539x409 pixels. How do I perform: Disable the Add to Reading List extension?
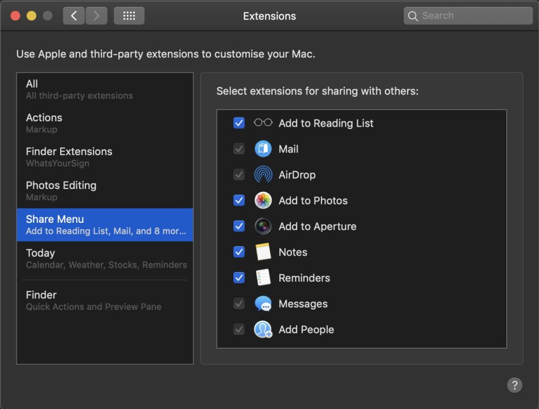[239, 122]
